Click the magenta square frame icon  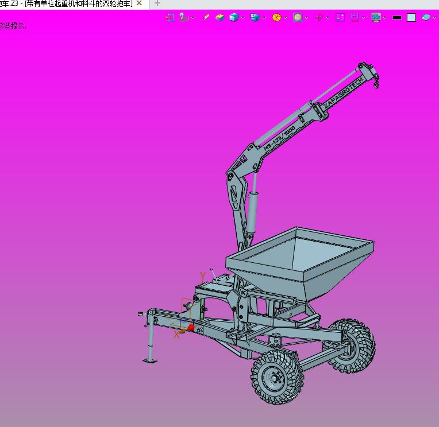(340, 17)
